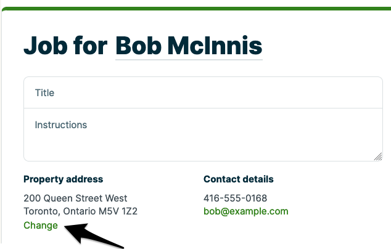Click the word Ontario in the address
391x249 pixels.
(79, 211)
